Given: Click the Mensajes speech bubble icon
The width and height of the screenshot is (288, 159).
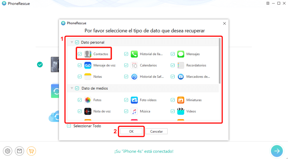Looking at the screenshot, I should (181, 54).
